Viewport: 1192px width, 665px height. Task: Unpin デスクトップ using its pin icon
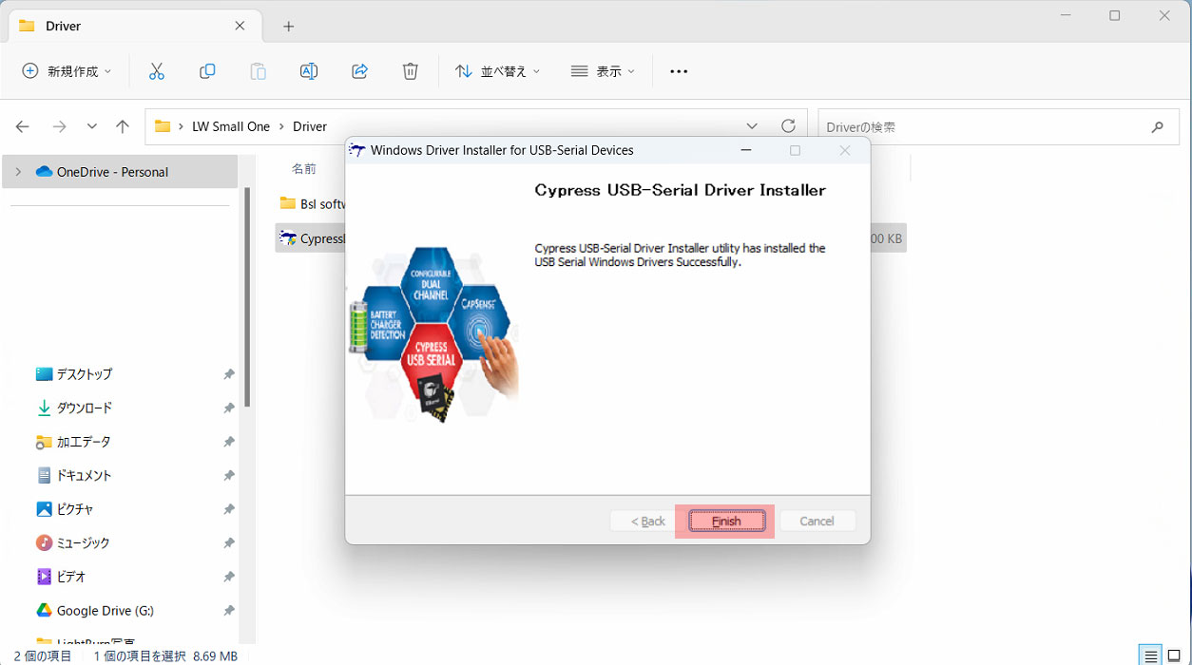(x=229, y=374)
